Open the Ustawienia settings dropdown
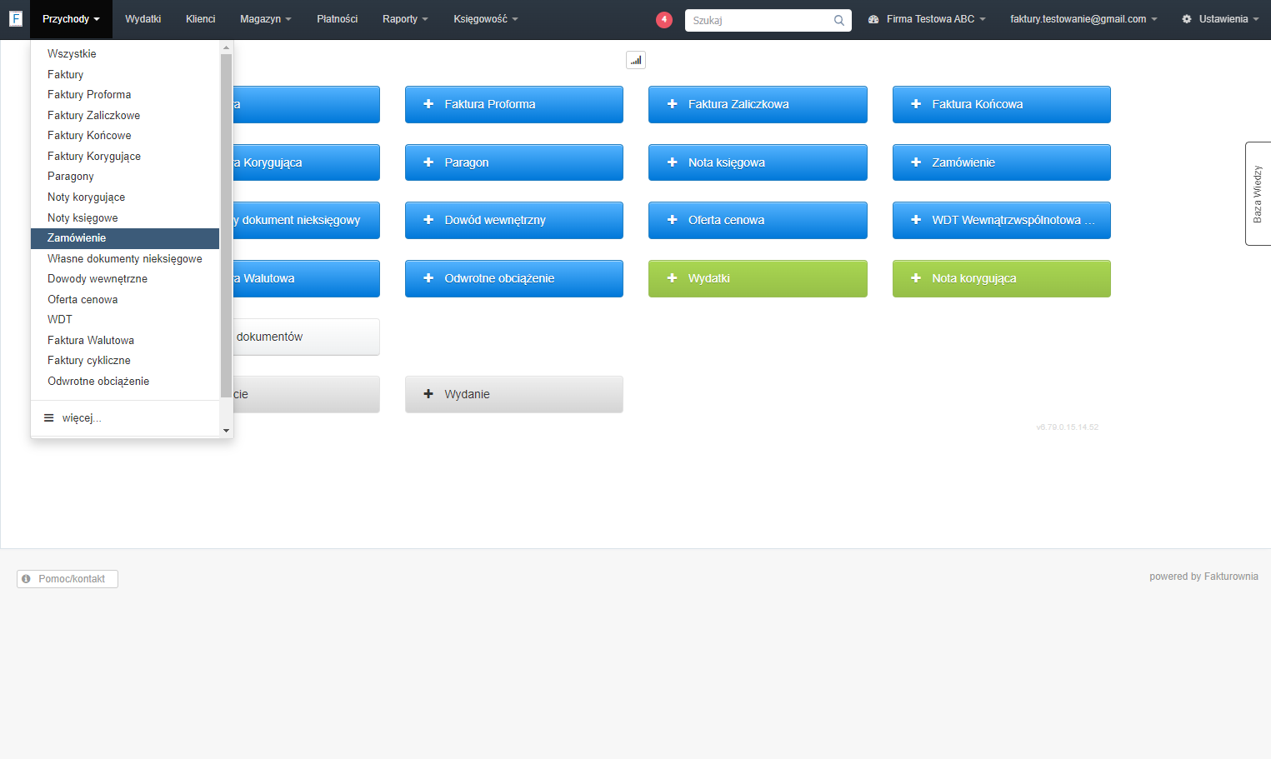The width and height of the screenshot is (1271, 759). click(x=1220, y=19)
